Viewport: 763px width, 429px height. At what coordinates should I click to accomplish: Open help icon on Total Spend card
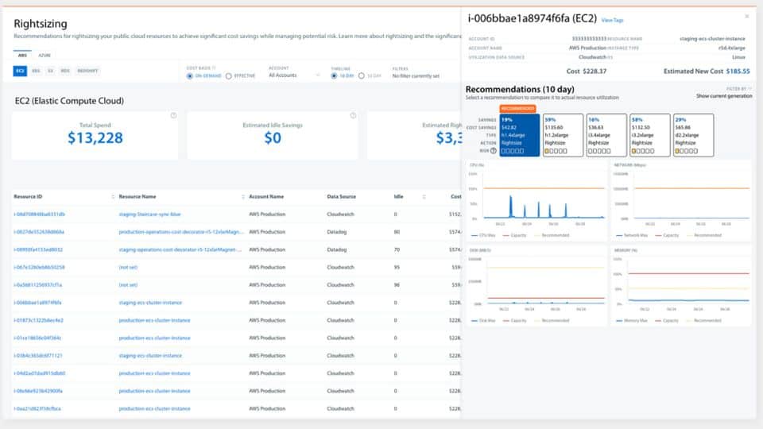[174, 116]
